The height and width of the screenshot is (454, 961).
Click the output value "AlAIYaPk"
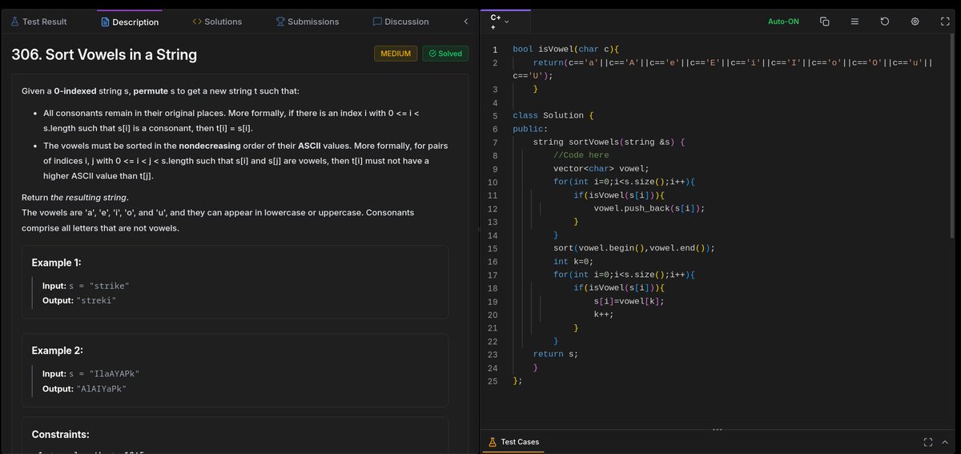(x=102, y=388)
